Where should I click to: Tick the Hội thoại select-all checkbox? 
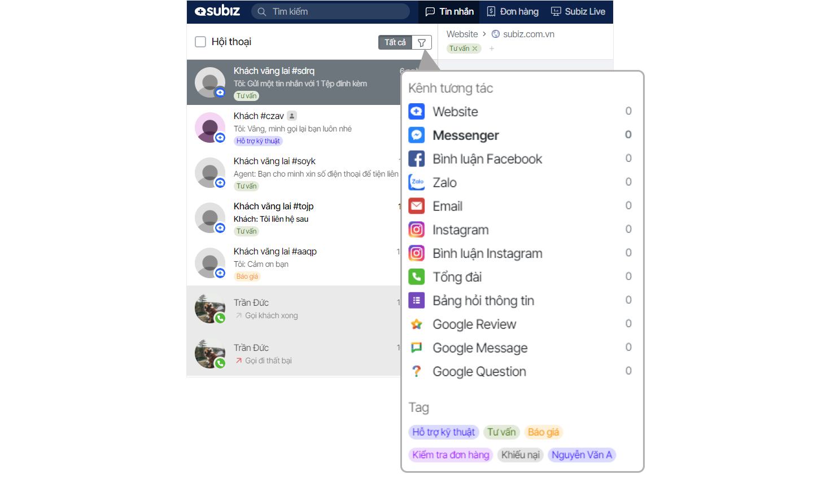point(200,42)
